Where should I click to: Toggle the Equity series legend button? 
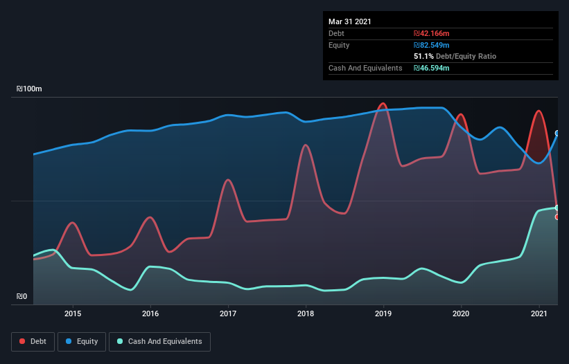point(82,342)
